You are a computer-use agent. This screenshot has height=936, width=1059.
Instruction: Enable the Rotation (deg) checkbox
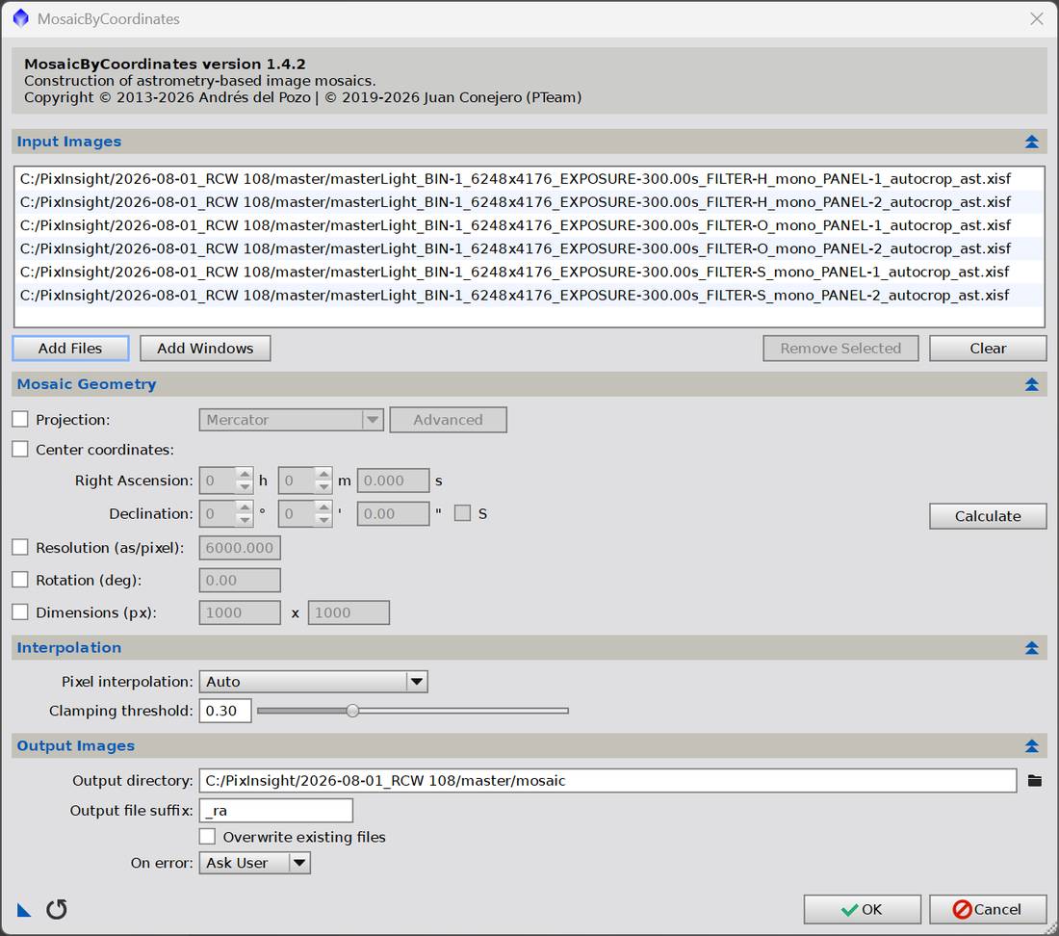point(20,580)
